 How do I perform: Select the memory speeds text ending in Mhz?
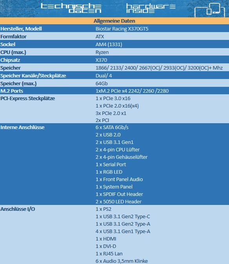[x=159, y=68]
